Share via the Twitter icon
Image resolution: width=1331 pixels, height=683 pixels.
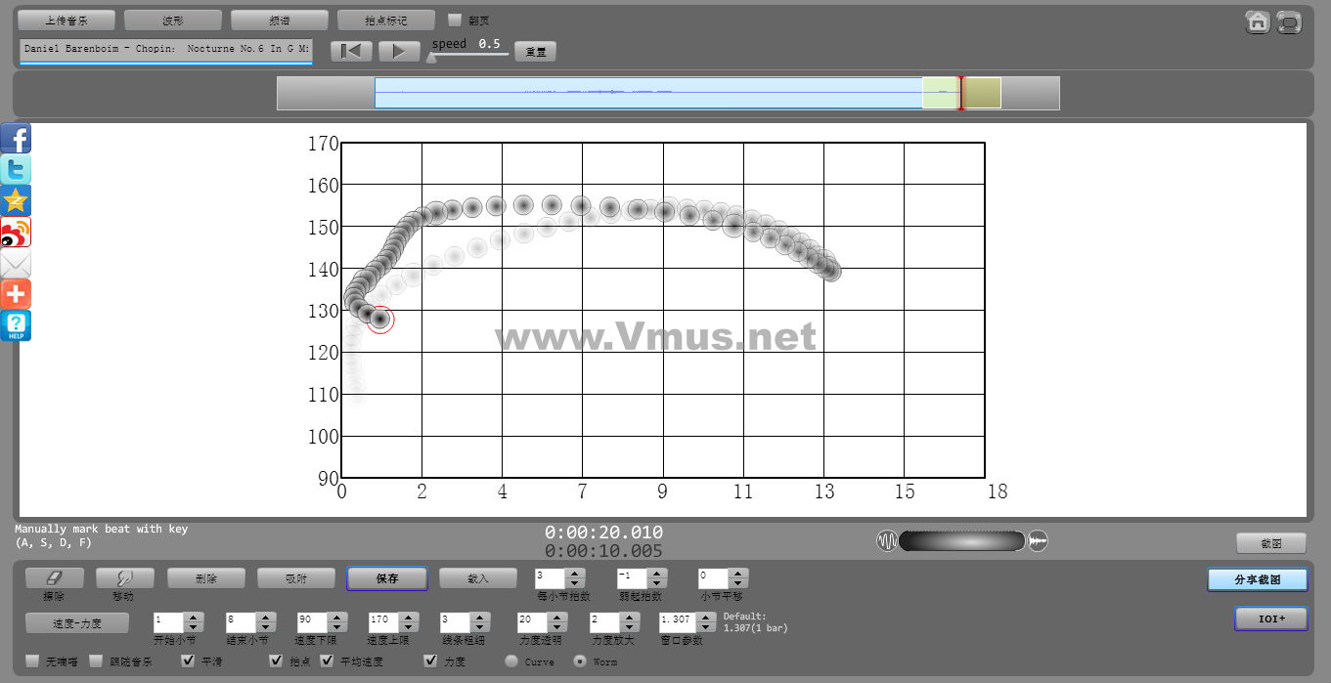(x=16, y=170)
